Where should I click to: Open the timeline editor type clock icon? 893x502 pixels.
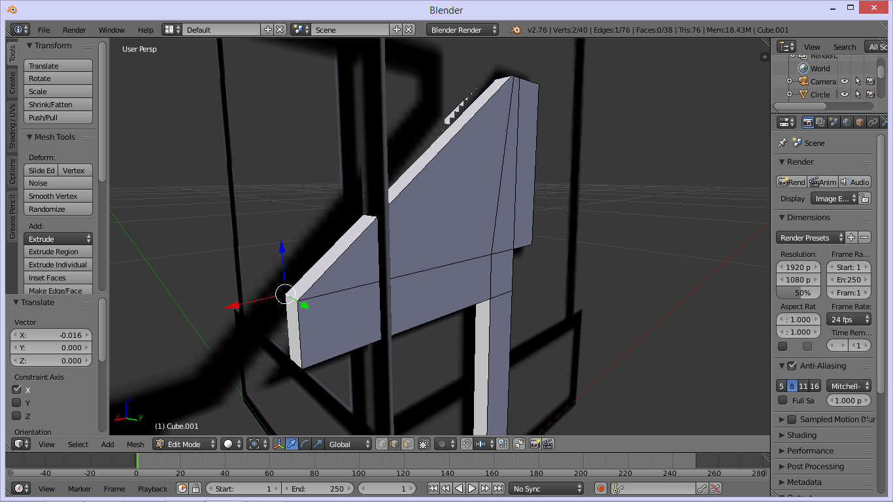22,488
